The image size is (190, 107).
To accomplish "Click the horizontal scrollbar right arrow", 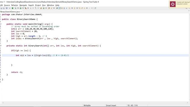I will click(x=187, y=103).
